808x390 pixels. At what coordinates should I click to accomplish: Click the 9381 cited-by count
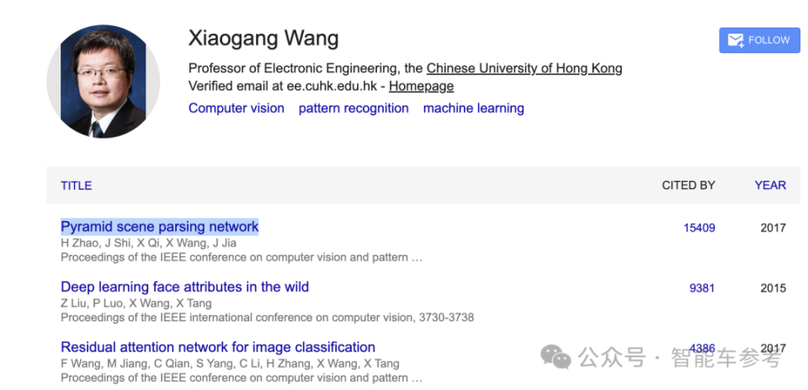[x=702, y=288]
